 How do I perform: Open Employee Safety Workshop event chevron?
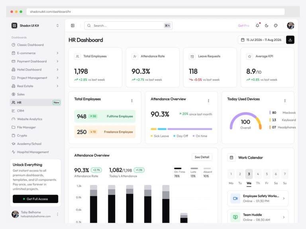tap(284, 198)
